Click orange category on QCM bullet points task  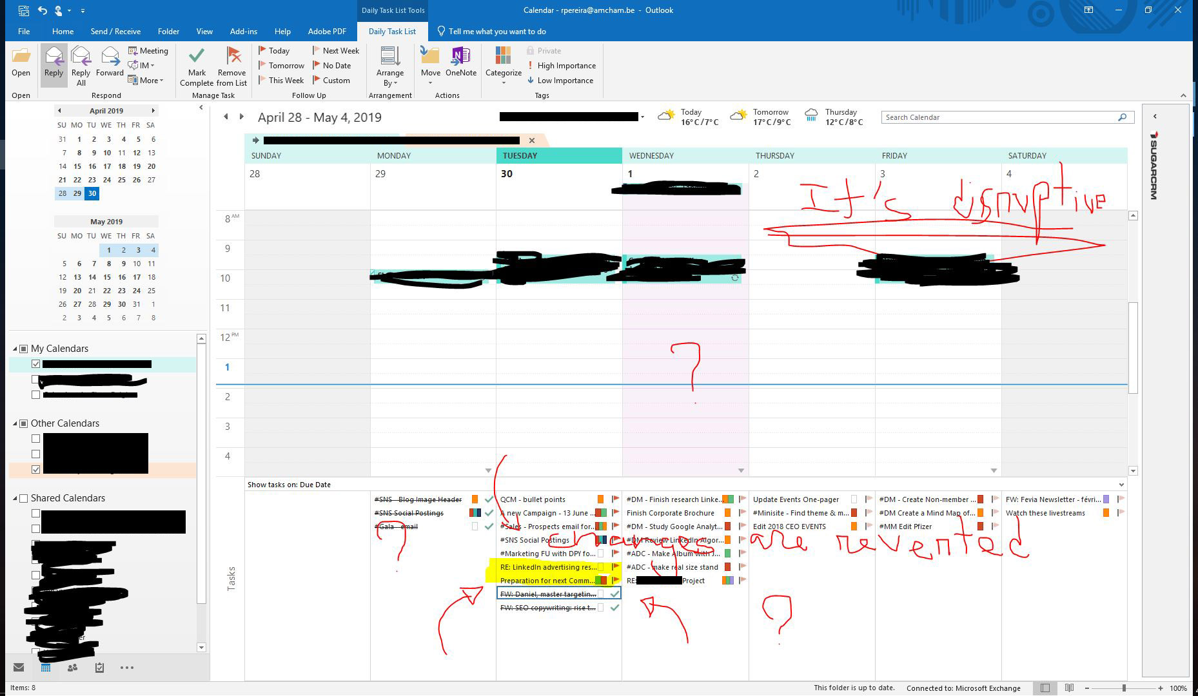[600, 499]
